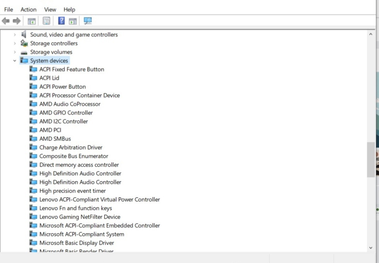Collapse the System devices category

coord(15,61)
